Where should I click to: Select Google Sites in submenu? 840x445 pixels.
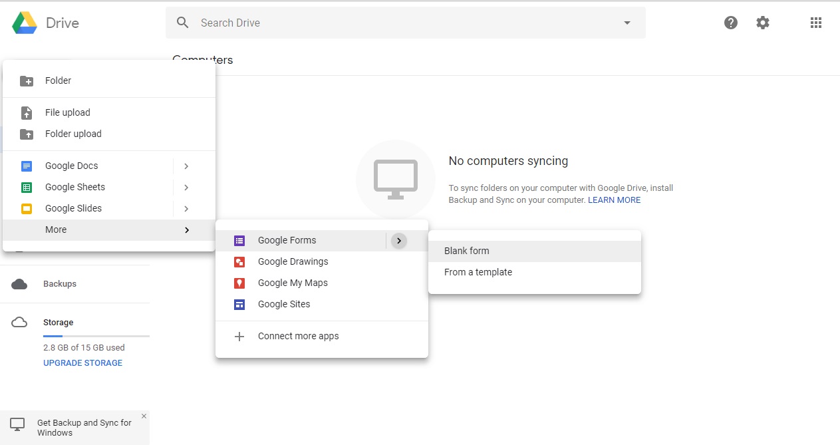(x=322, y=304)
